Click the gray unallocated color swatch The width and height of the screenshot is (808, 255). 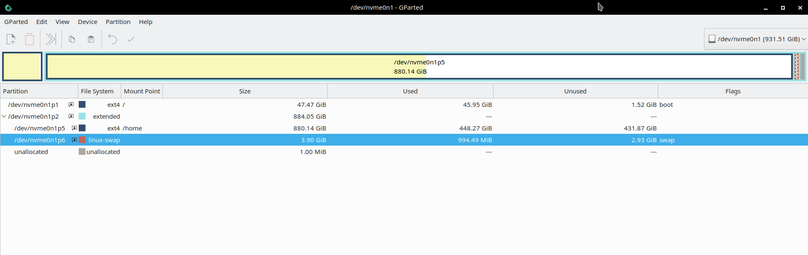(82, 151)
